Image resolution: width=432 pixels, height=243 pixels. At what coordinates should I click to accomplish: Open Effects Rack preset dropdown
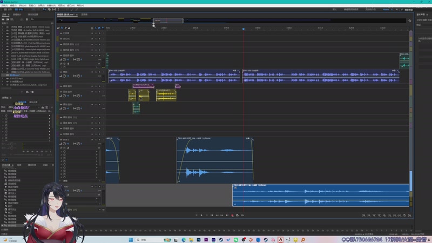pos(38,107)
